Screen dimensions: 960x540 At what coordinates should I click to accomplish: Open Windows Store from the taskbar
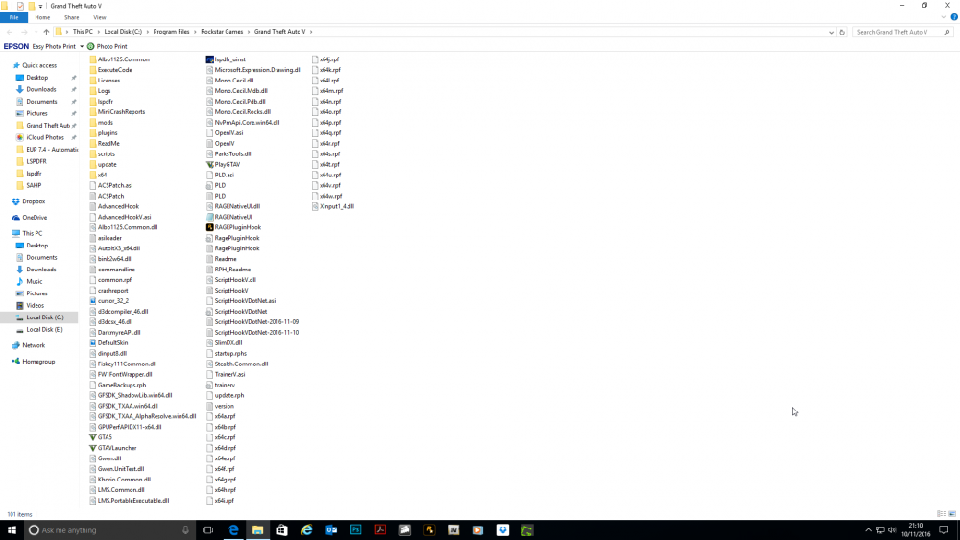click(282, 530)
